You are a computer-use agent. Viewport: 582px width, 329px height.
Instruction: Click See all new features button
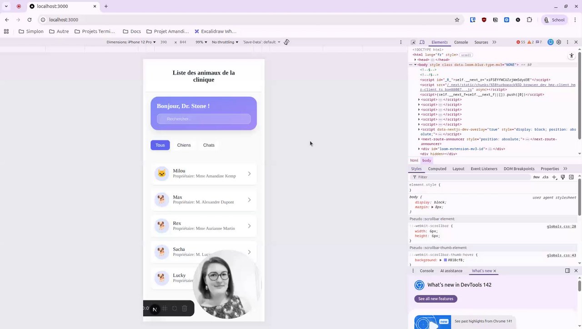(x=436, y=299)
